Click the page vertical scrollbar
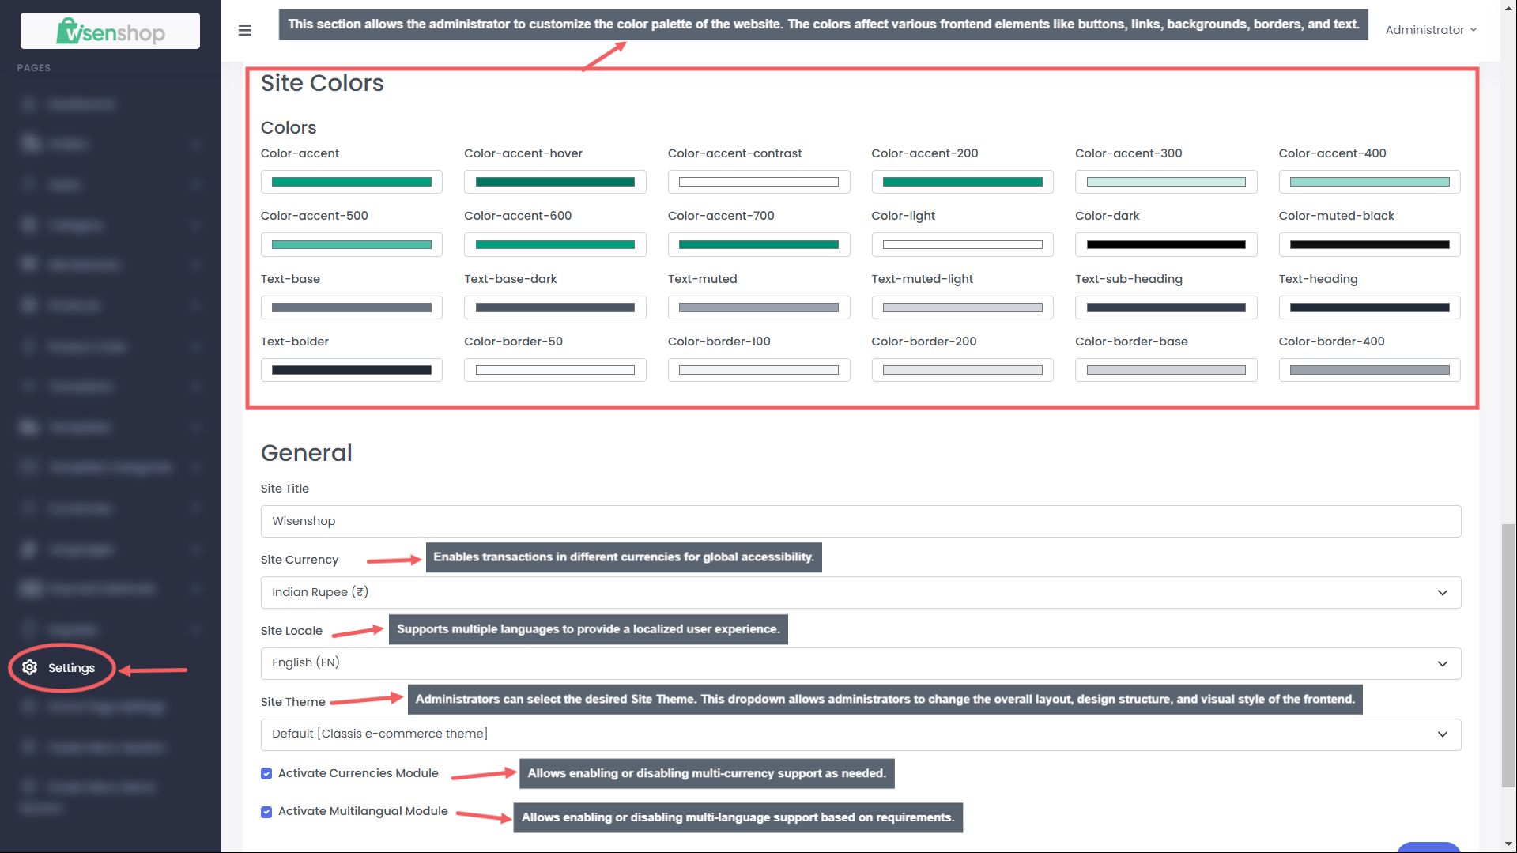The image size is (1517, 853). [x=1509, y=655]
